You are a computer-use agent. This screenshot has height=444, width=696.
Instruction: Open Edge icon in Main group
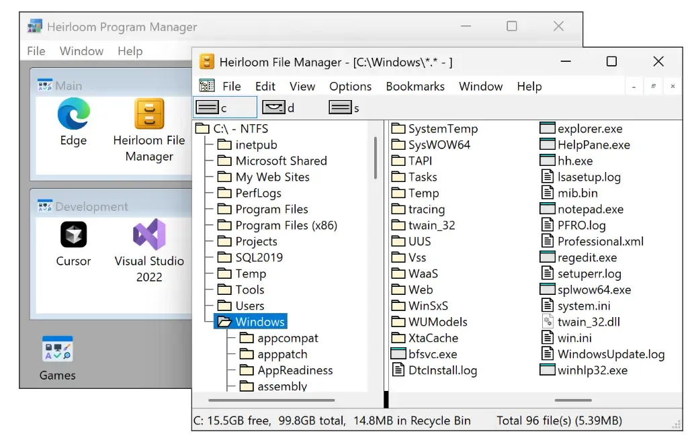click(x=74, y=114)
